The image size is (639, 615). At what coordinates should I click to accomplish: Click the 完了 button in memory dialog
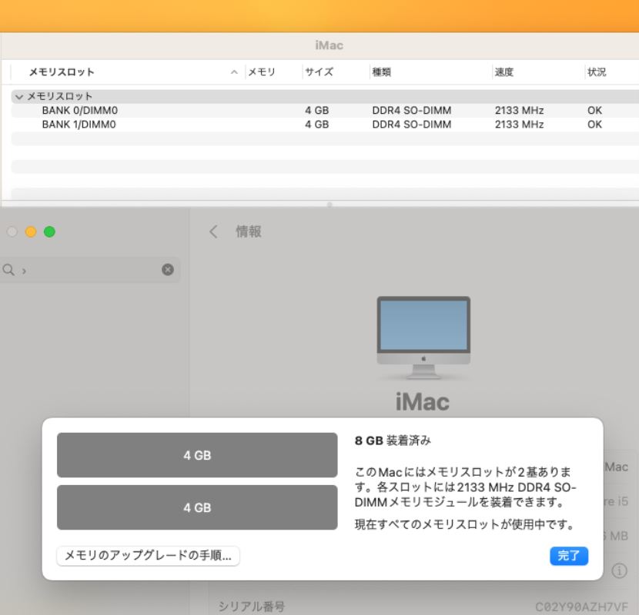click(568, 556)
